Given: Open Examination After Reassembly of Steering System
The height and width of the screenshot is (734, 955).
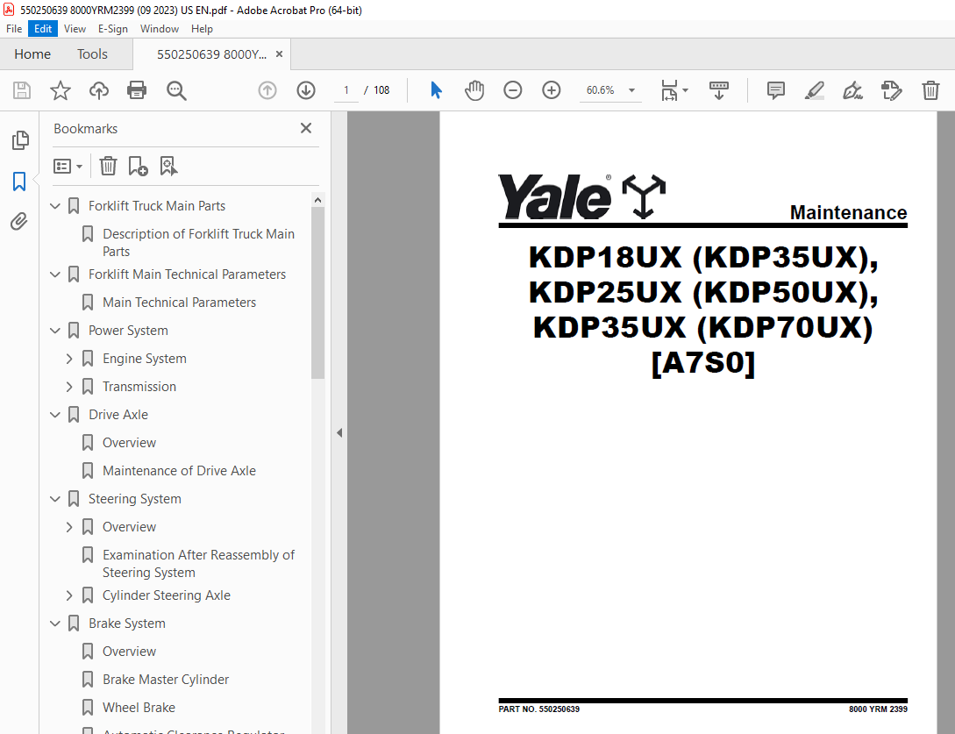Looking at the screenshot, I should [x=198, y=564].
